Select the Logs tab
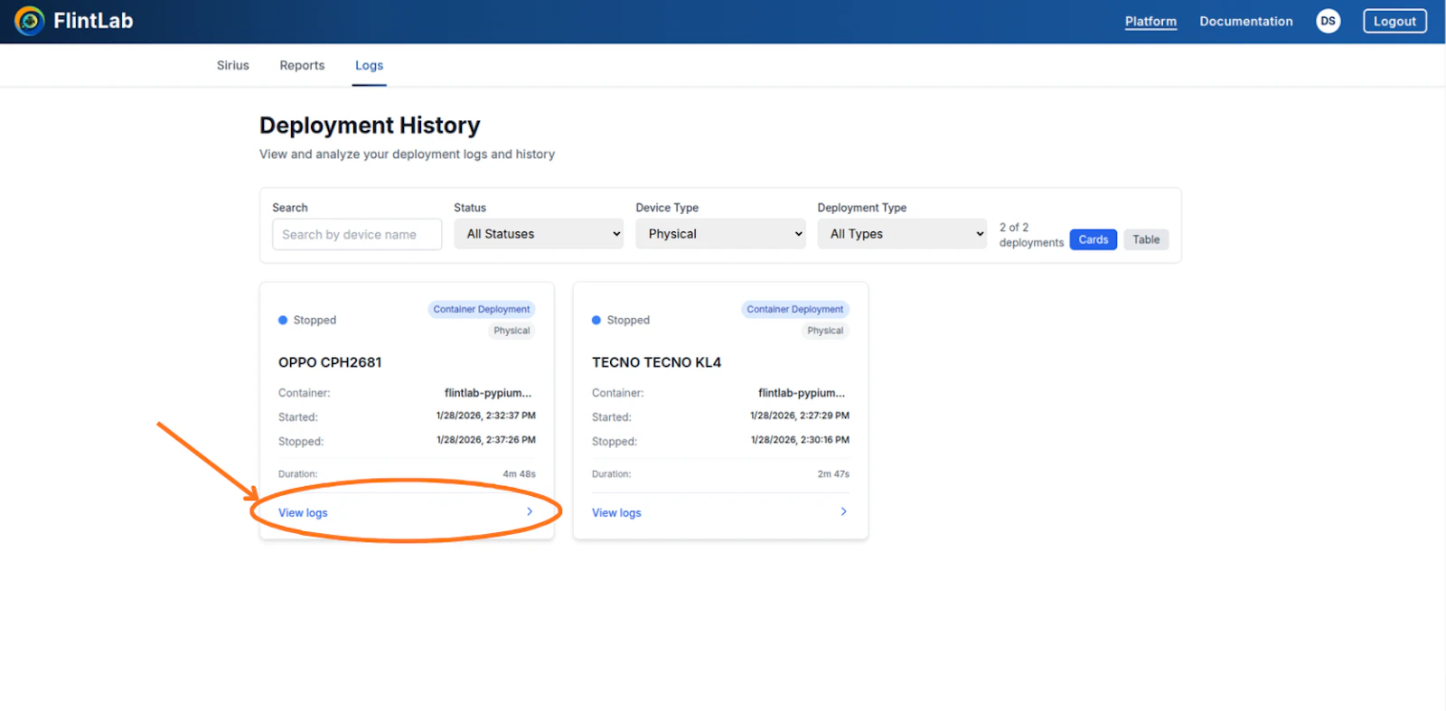Image resolution: width=1446 pixels, height=711 pixels. click(369, 65)
